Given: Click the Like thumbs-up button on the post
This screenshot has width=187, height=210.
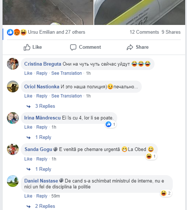Looking at the screenshot, I should (x=33, y=47).
